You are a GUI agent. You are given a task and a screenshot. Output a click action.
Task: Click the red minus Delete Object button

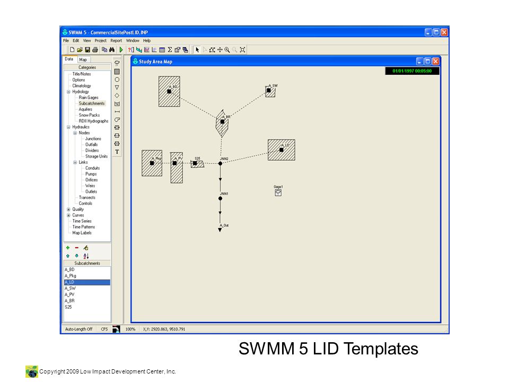76,248
